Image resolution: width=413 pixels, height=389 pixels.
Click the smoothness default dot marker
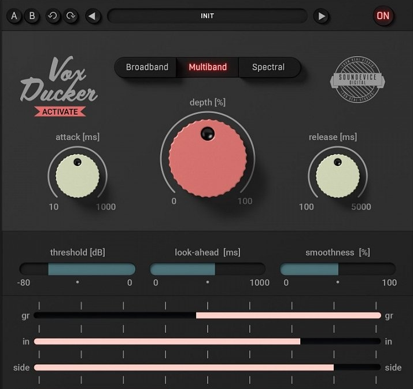point(338,282)
